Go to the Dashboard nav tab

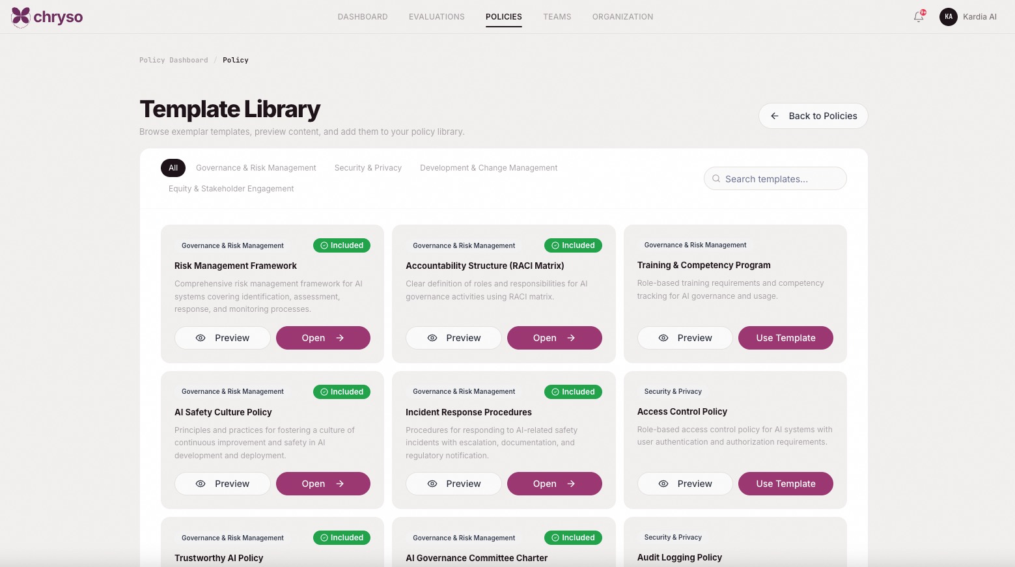click(363, 17)
